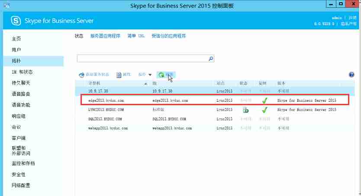Close the control panel window
The image size is (361, 196).
pyautogui.click(x=353, y=4)
